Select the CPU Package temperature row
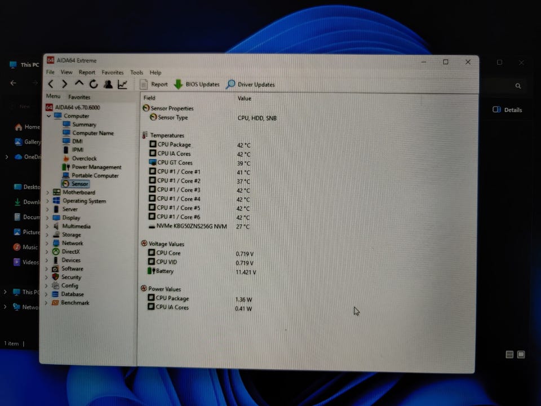This screenshot has height=406, width=541. [x=200, y=145]
